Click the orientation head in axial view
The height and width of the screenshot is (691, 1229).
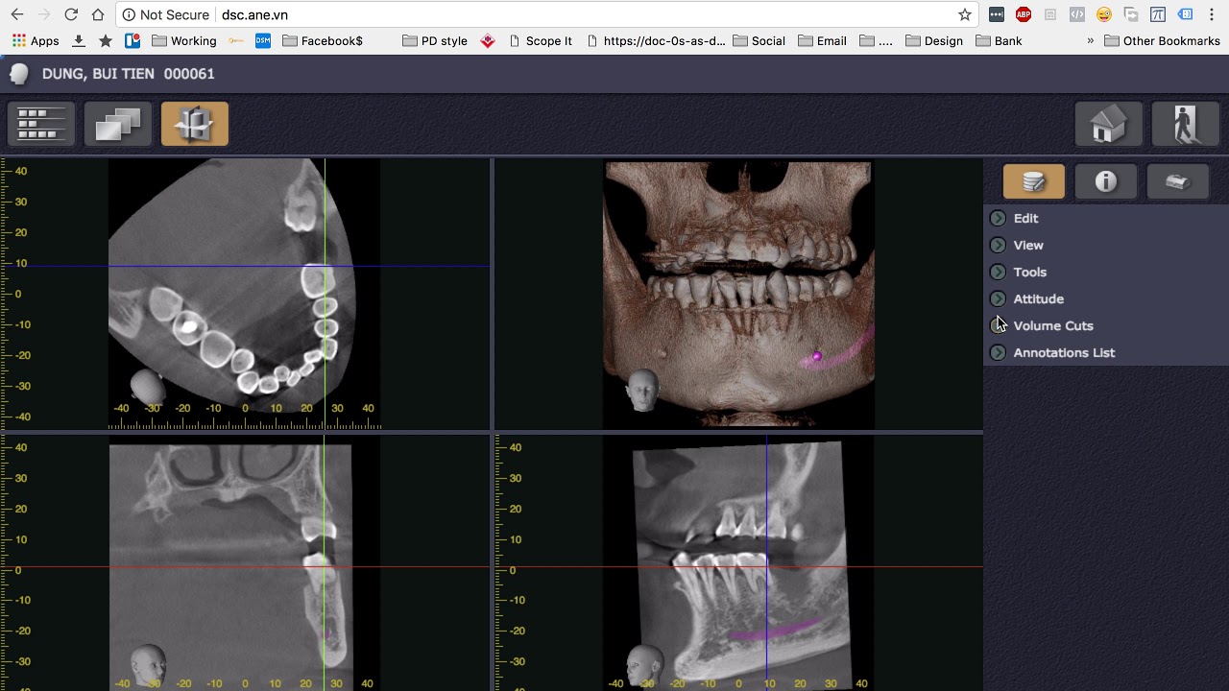147,386
